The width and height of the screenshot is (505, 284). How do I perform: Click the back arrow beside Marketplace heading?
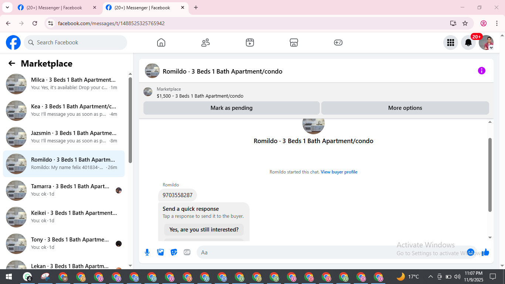click(12, 63)
